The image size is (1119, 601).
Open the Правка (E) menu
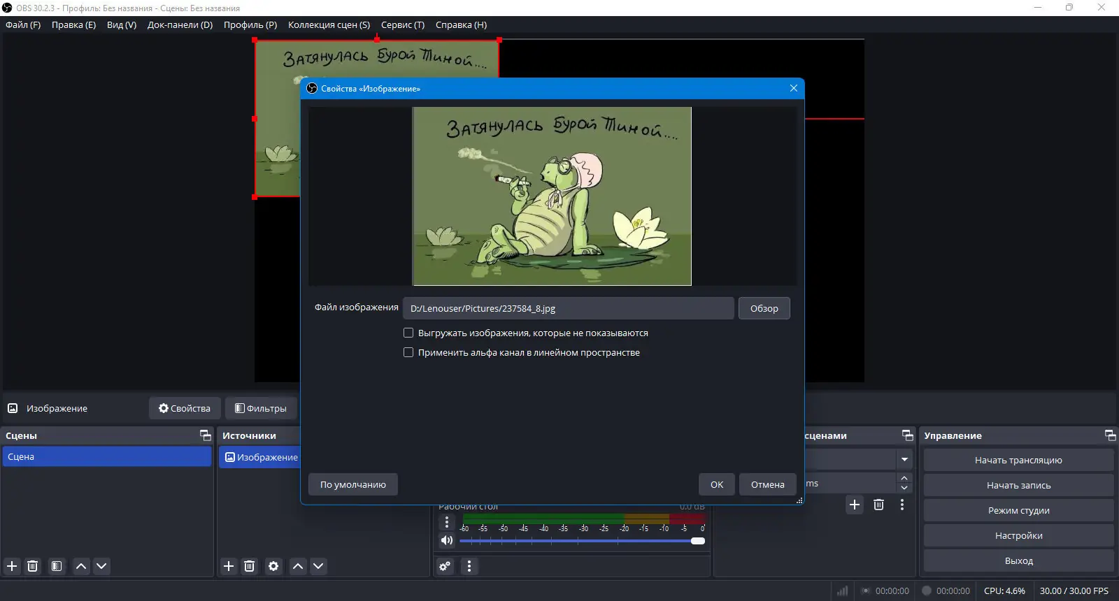(73, 24)
